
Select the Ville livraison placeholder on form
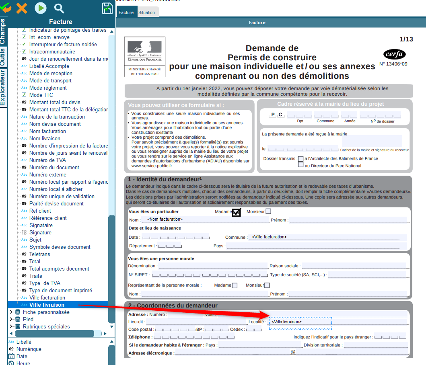(286, 322)
